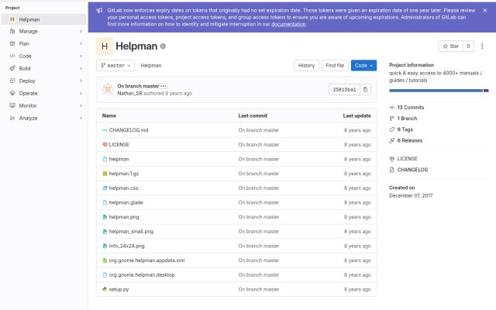Open 6 Releases link
Viewport: 496px width, 310px height.
coord(410,140)
